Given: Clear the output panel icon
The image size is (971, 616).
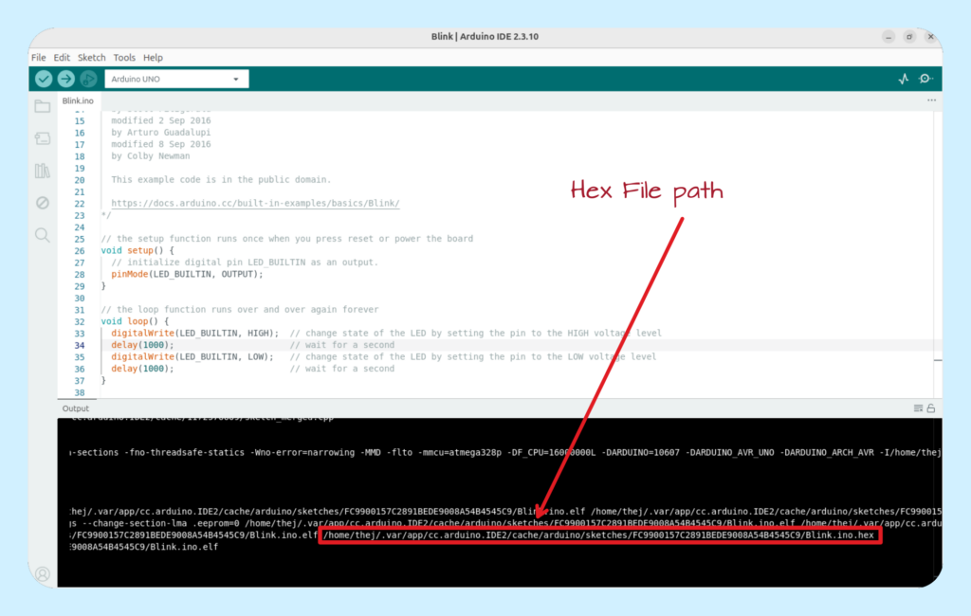Looking at the screenshot, I should tap(918, 408).
